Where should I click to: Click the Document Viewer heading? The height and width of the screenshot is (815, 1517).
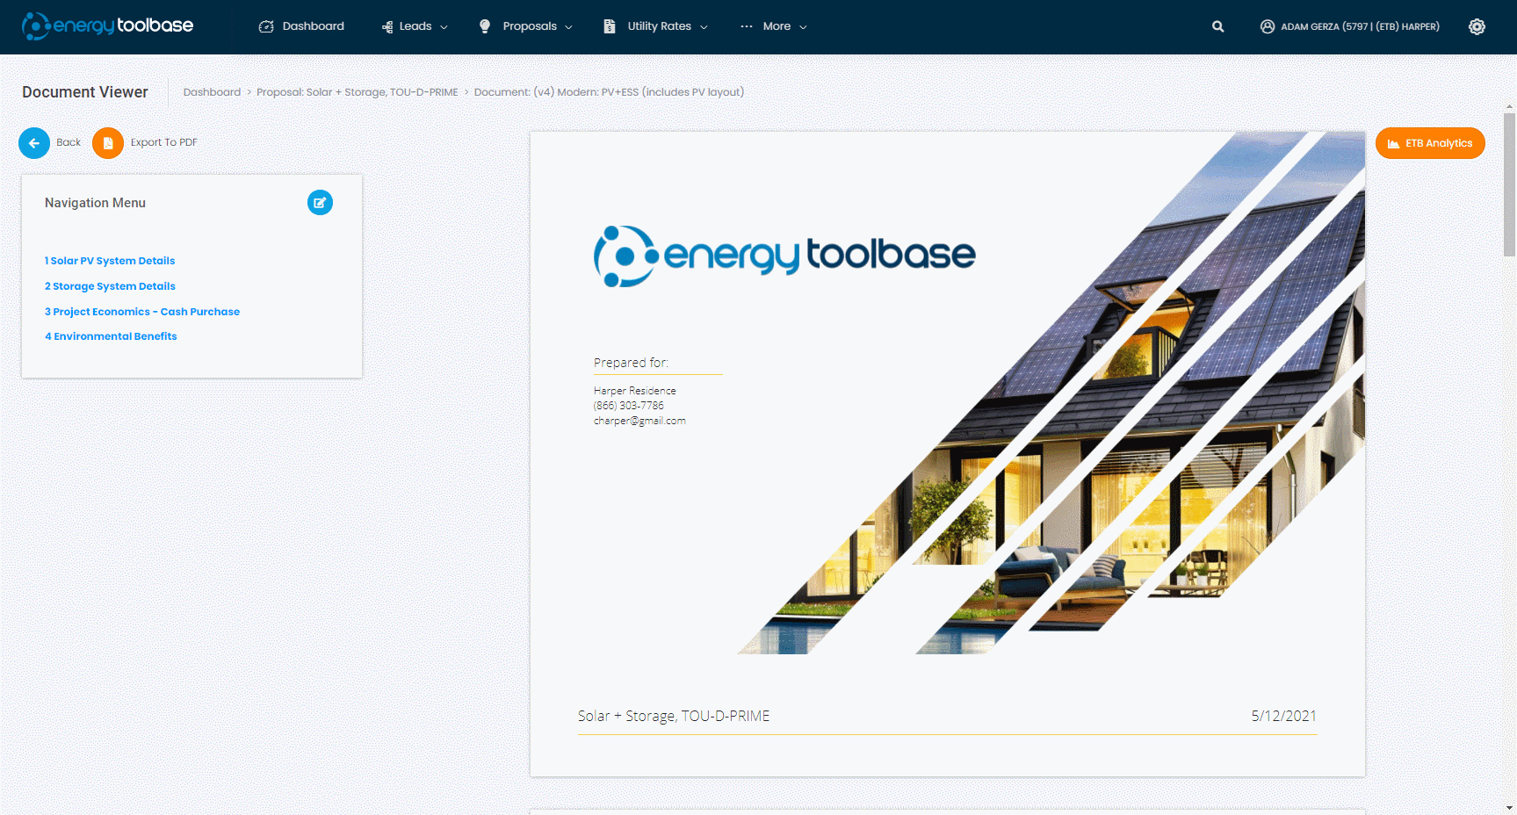pos(85,92)
